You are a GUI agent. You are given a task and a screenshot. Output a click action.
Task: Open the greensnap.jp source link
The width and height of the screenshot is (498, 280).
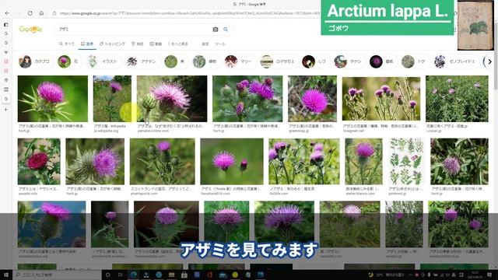pos(298,131)
